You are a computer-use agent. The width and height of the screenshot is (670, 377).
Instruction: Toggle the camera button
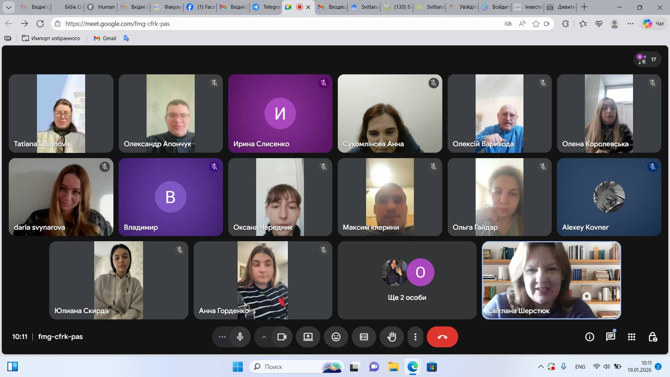282,337
